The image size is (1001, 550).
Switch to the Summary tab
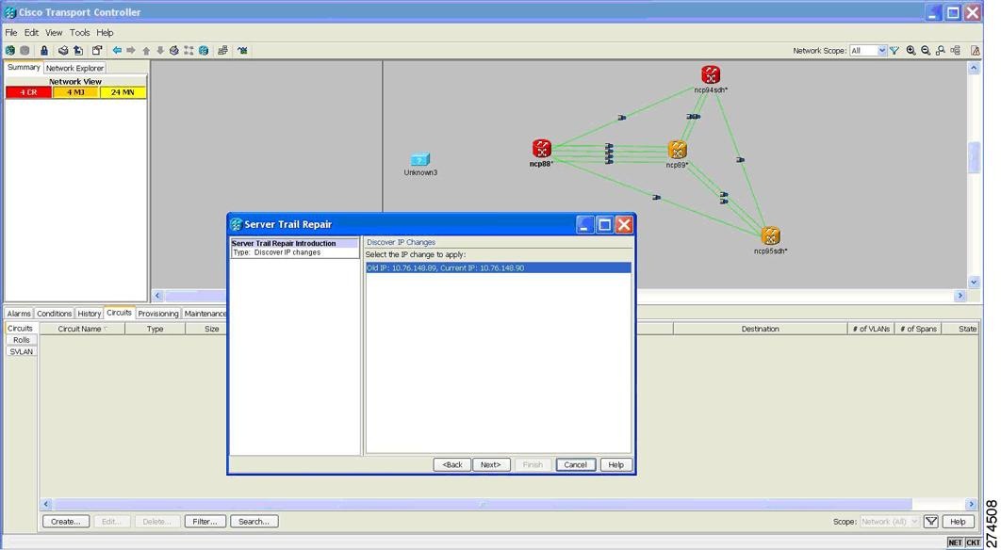point(24,67)
